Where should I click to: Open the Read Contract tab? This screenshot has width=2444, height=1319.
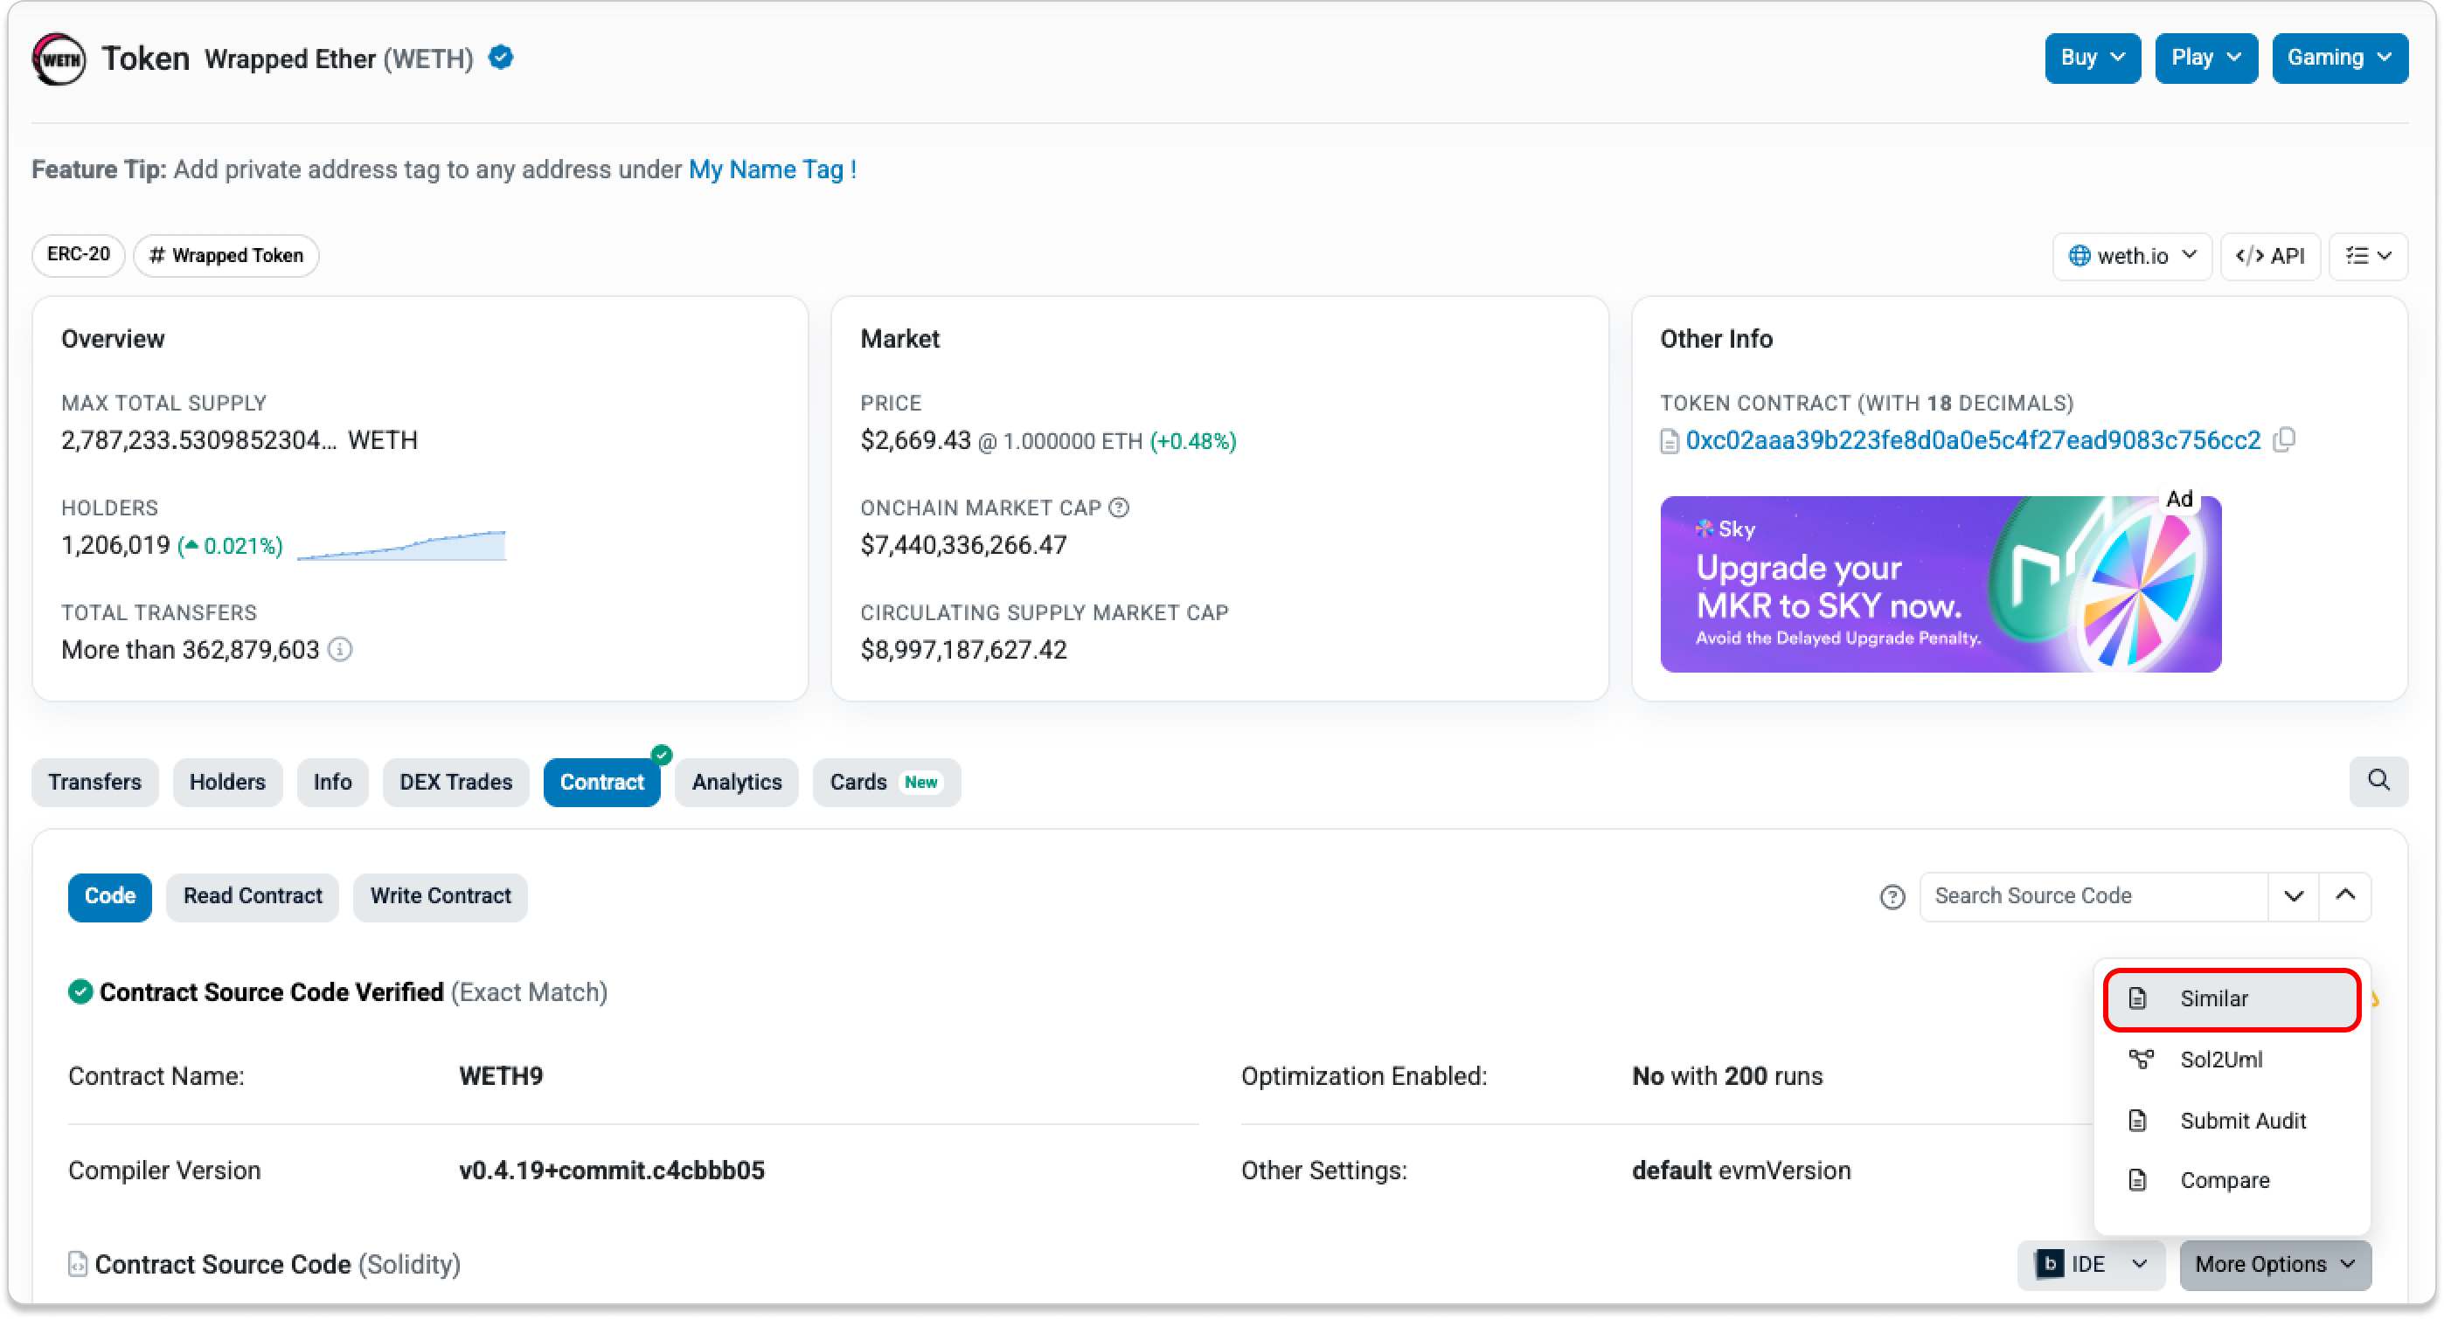[x=253, y=896]
